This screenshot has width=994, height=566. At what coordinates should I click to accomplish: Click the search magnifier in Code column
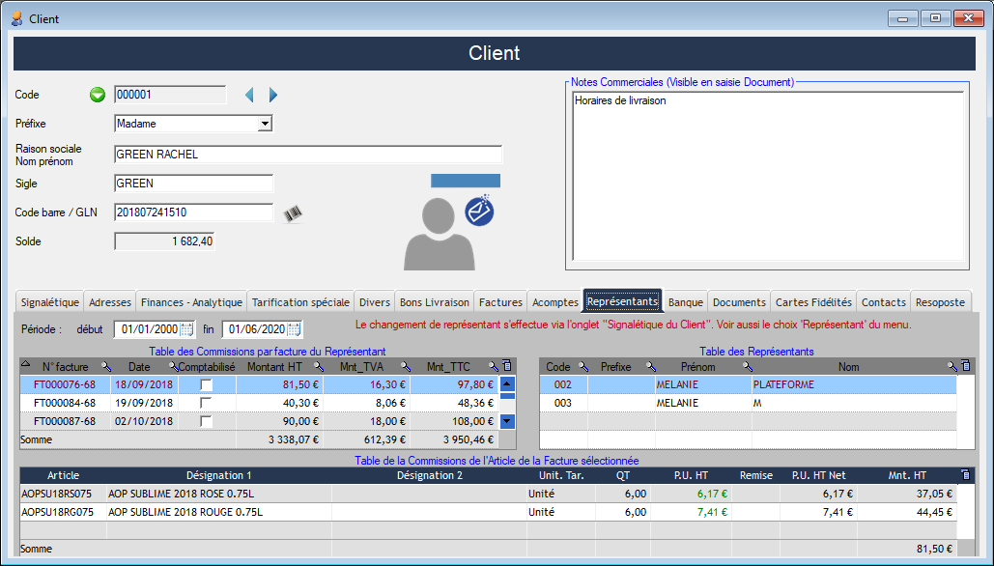pos(583,367)
